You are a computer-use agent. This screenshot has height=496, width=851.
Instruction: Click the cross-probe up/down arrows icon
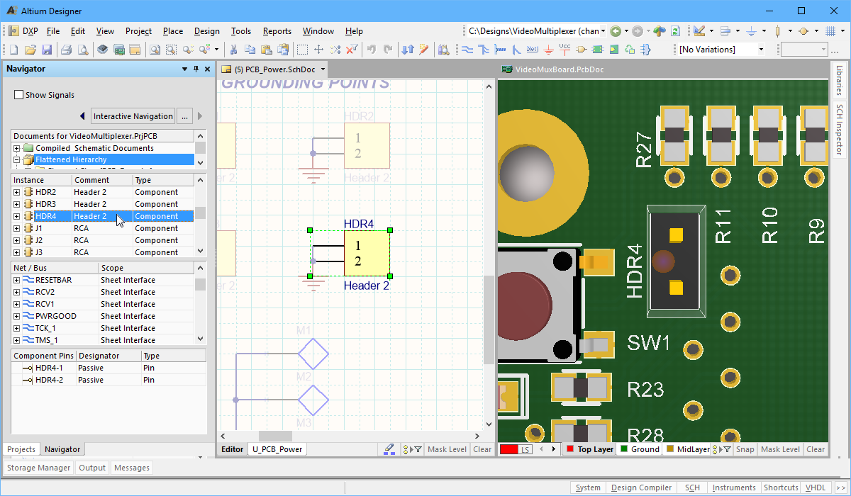point(408,50)
